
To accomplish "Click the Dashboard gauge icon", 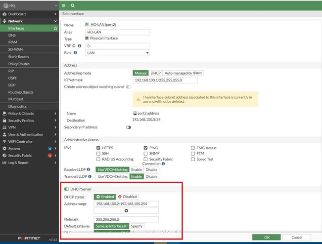I will pyautogui.click(x=4, y=14).
